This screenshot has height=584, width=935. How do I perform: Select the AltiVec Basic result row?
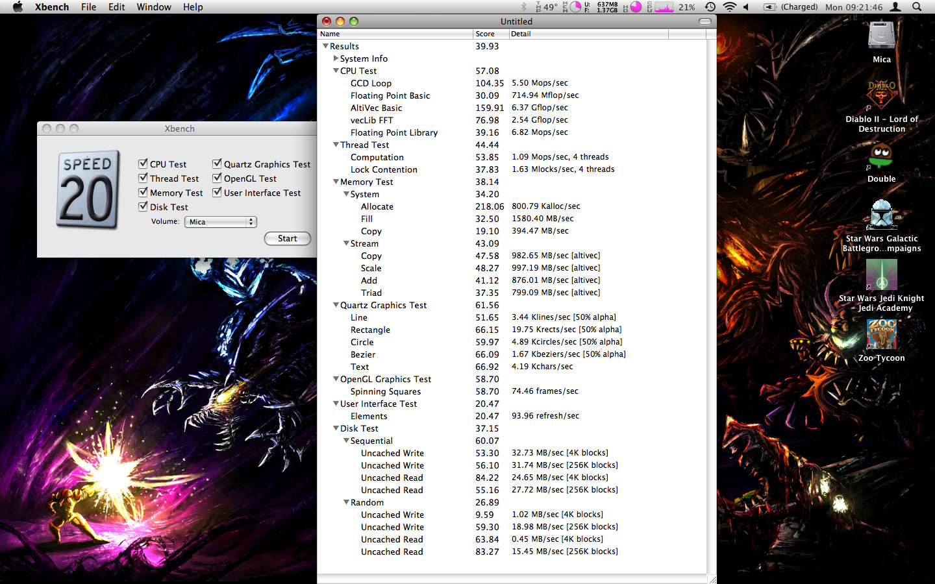coord(512,108)
